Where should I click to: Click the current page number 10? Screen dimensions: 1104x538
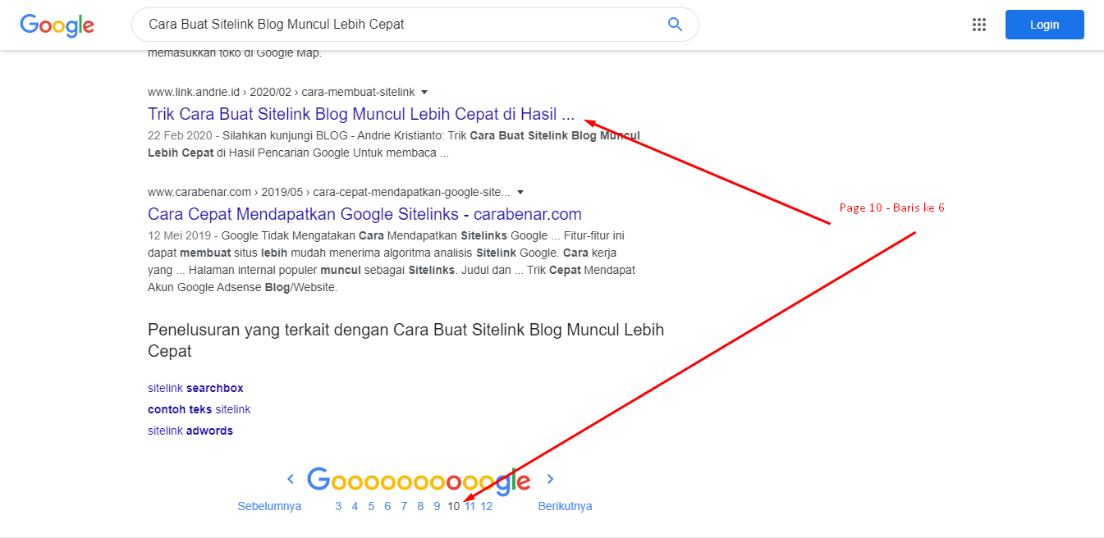pyautogui.click(x=453, y=506)
